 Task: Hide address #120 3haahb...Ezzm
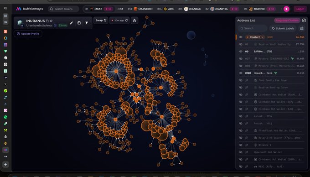tap(241, 73)
